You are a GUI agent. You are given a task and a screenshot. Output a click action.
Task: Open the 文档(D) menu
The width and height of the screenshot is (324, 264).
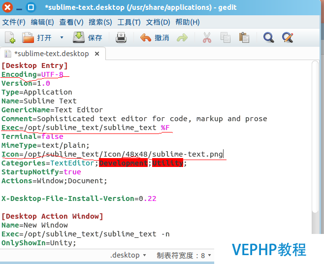tap(158, 22)
